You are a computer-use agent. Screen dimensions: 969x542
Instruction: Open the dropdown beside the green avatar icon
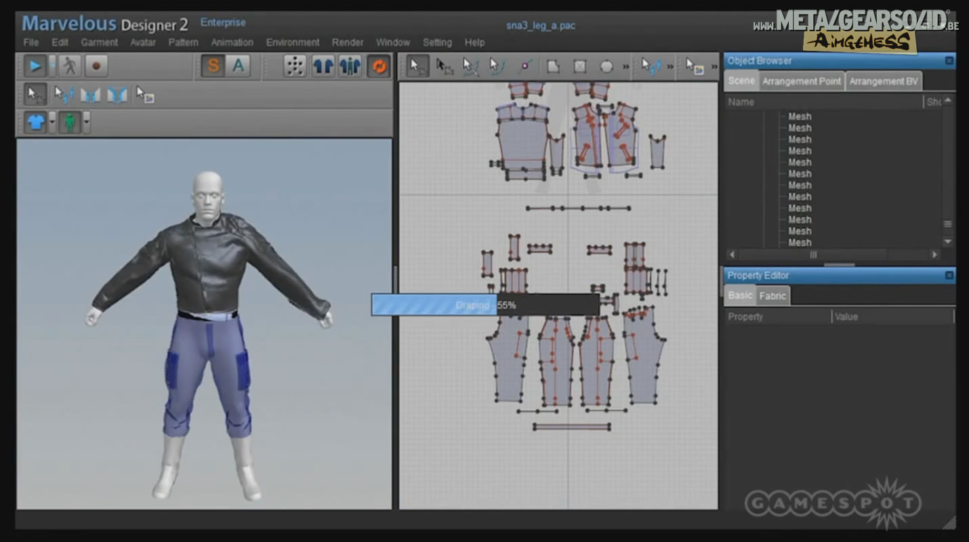coord(86,123)
